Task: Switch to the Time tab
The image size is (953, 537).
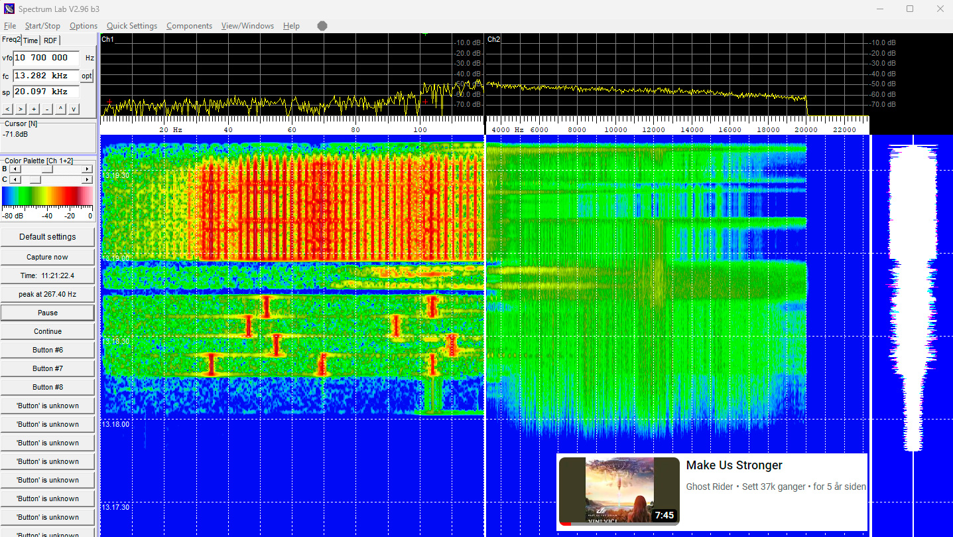Action: click(x=31, y=40)
